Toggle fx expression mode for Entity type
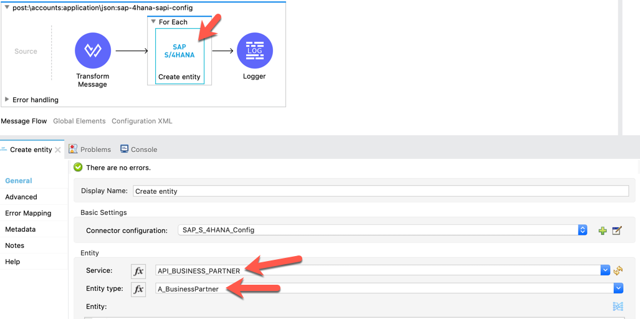Screen dimensions: 640x319 click(x=138, y=289)
